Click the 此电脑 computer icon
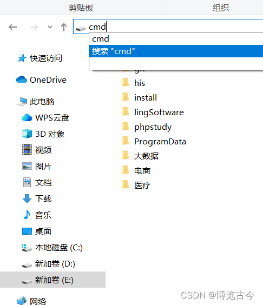Image resolution: width=263 pixels, height=305 pixels. pos(22,102)
